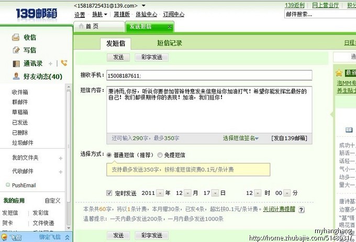Screen dimensions: 356x242
Task: Open the 139返利 link
Action: coord(295,5)
